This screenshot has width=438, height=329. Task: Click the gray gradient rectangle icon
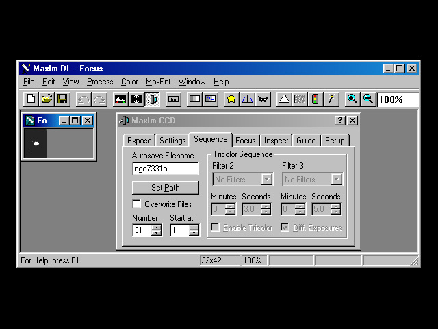(194, 99)
